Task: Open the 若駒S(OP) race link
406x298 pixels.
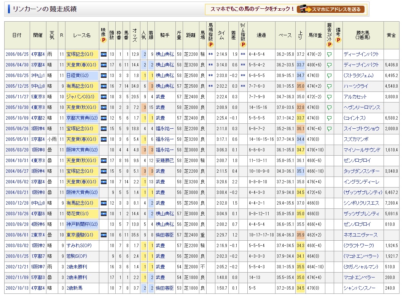Action: pos(76,256)
